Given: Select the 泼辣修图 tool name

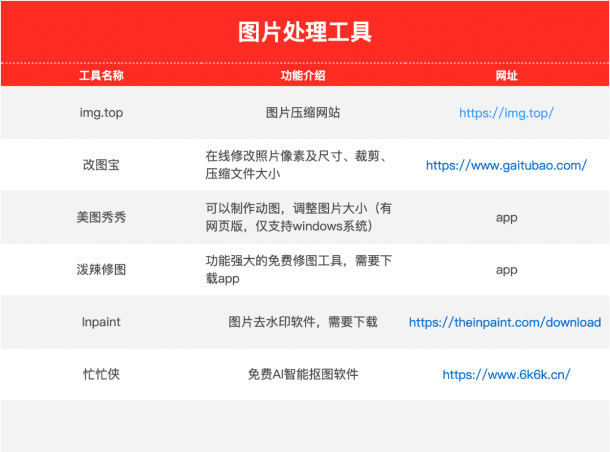Looking at the screenshot, I should [x=101, y=270].
